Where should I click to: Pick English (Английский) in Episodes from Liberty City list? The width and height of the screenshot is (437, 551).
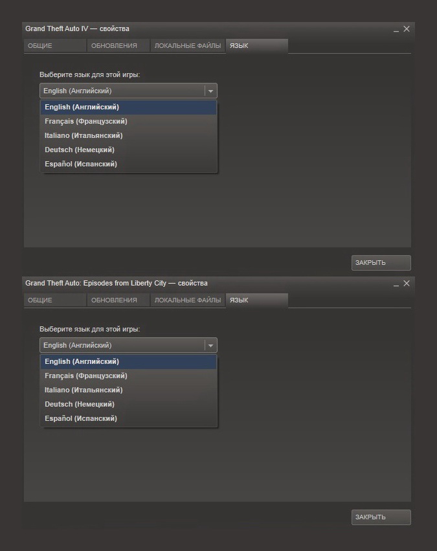[128, 361]
